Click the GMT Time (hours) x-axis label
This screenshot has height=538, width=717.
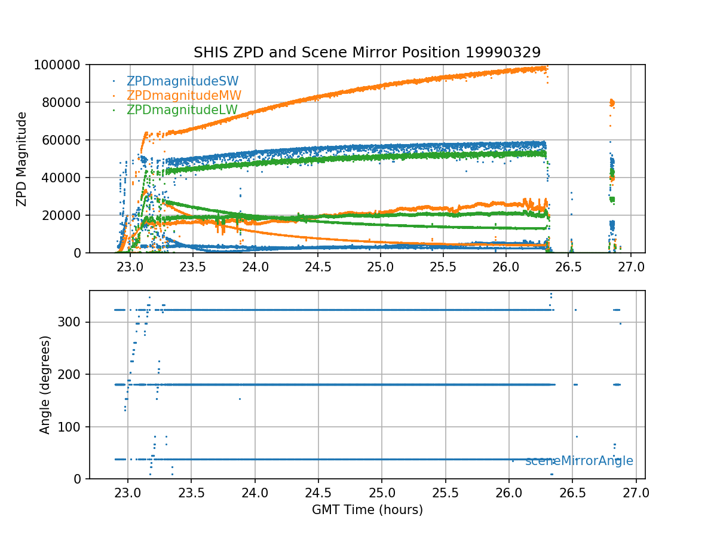367,510
